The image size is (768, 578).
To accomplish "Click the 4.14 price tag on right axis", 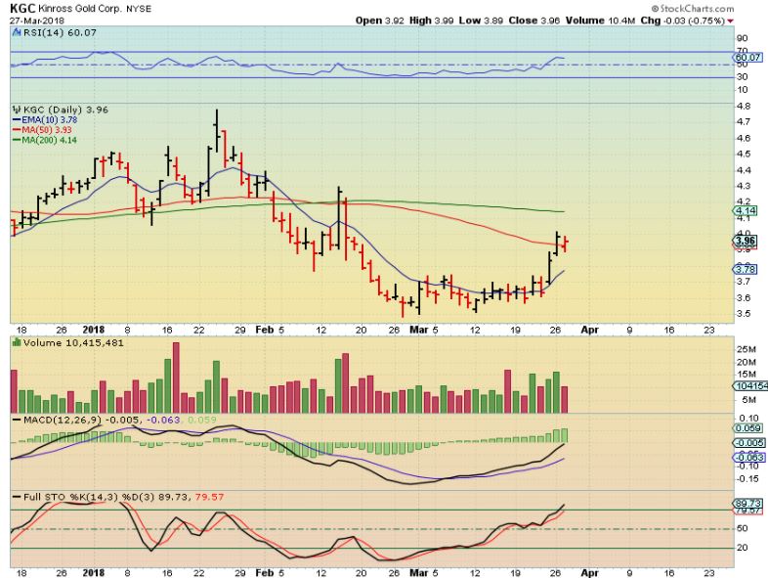I will click(746, 211).
